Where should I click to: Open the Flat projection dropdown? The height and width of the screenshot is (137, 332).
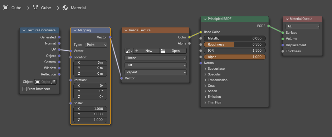(x=156, y=65)
